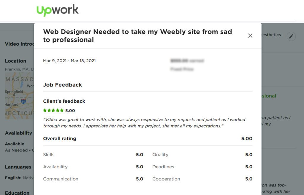The image size is (304, 195).
Task: Click the Cooperation rating row
Action: (202, 179)
